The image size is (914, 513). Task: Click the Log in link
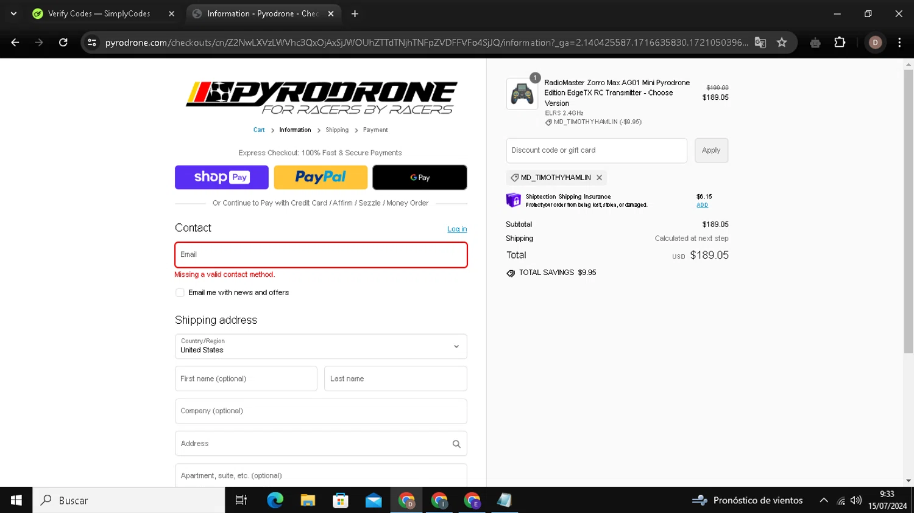(457, 229)
